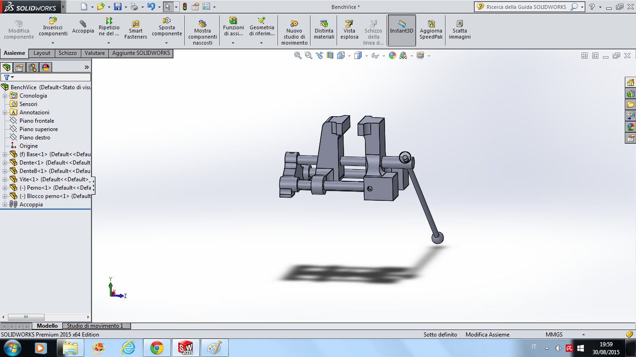Click the Rebuild traffic light icon
The height and width of the screenshot is (357, 636).
pos(184,7)
